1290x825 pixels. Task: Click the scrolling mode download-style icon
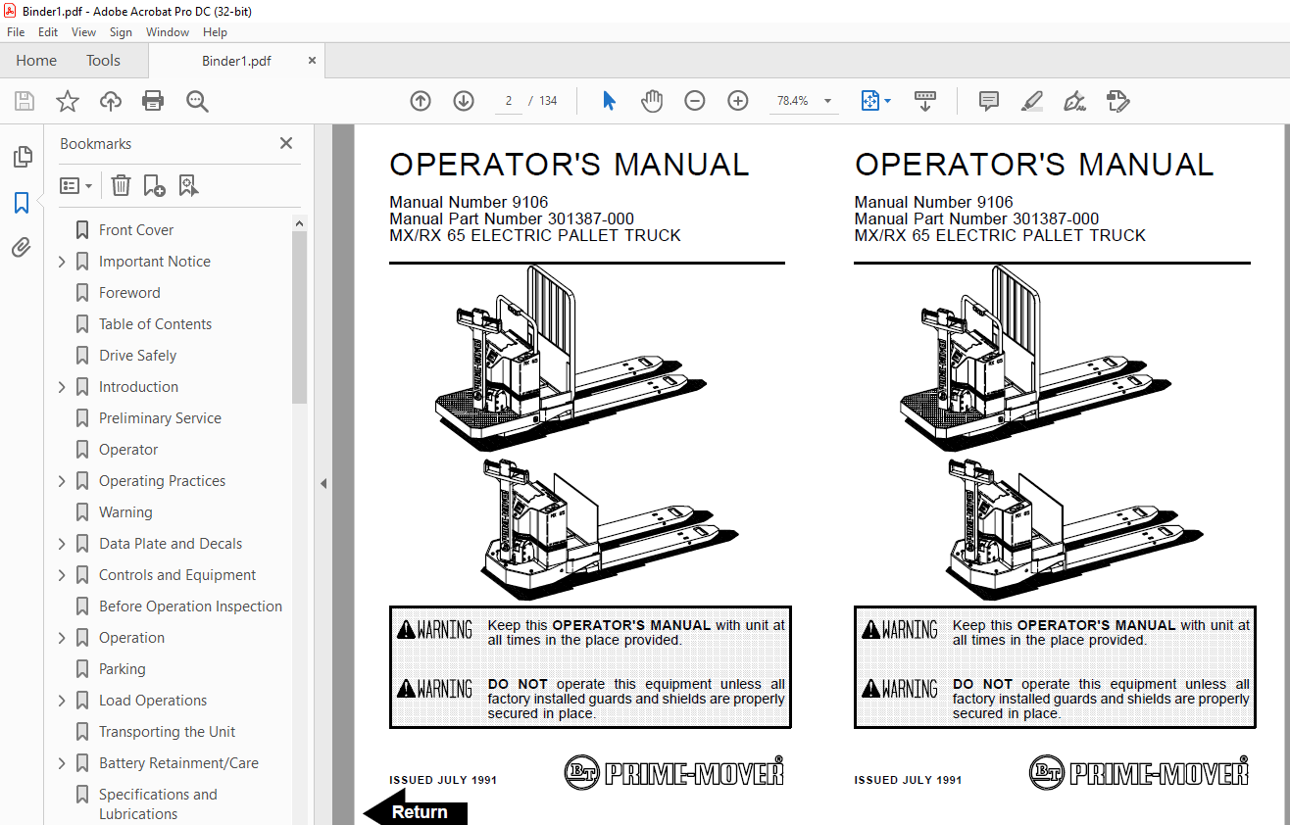925,101
